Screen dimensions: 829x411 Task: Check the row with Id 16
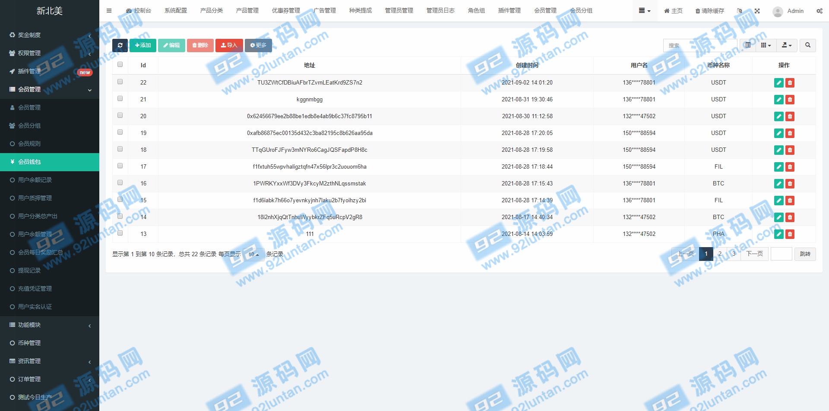click(120, 183)
